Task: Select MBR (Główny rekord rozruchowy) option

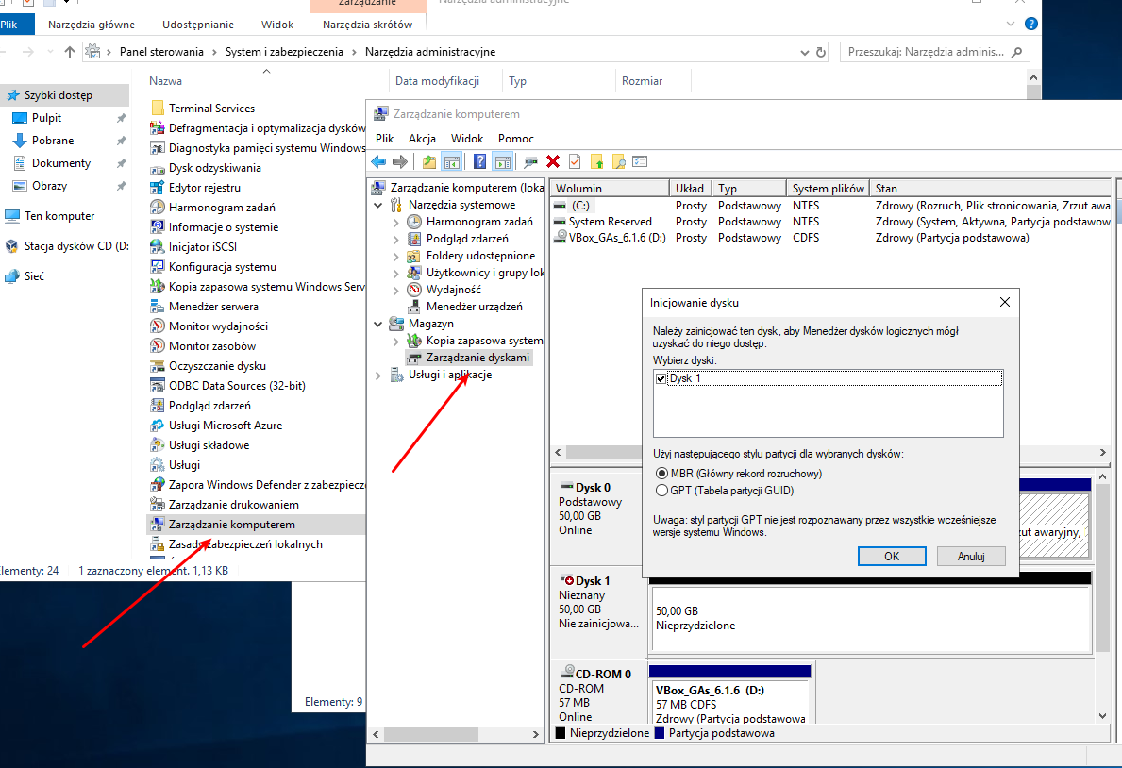Action: 661,474
